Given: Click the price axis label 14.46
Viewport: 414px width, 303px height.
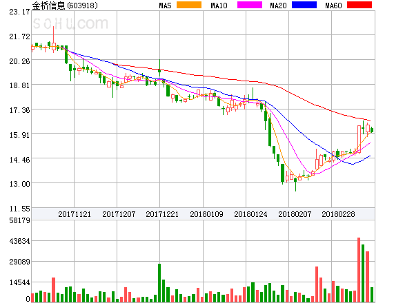Looking at the screenshot, I should (19, 160).
